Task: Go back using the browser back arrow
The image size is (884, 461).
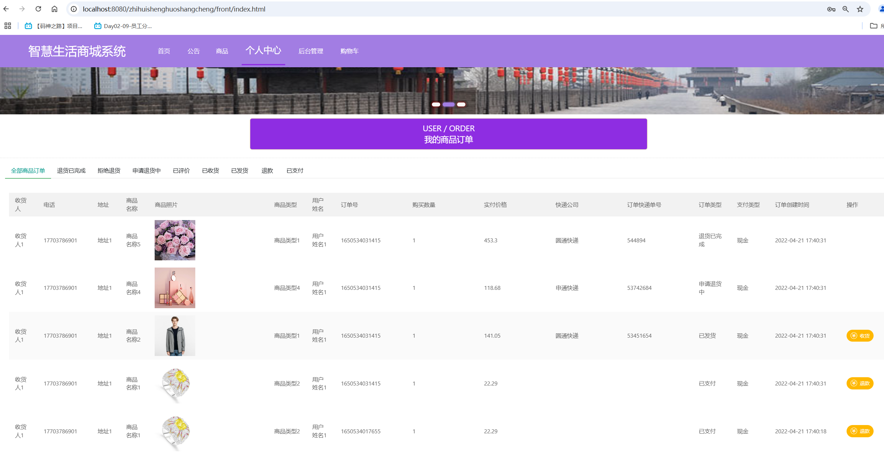Action: click(6, 9)
